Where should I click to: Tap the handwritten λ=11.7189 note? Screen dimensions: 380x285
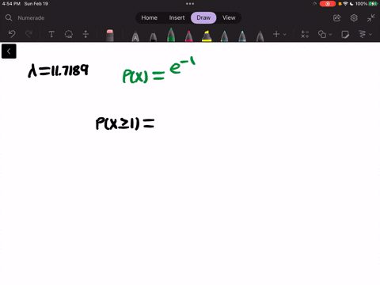[59, 70]
